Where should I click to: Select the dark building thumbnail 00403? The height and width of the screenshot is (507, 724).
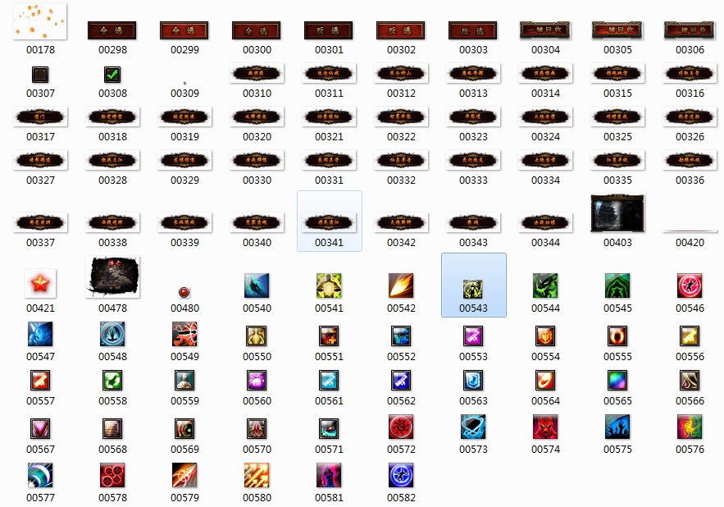click(x=617, y=215)
